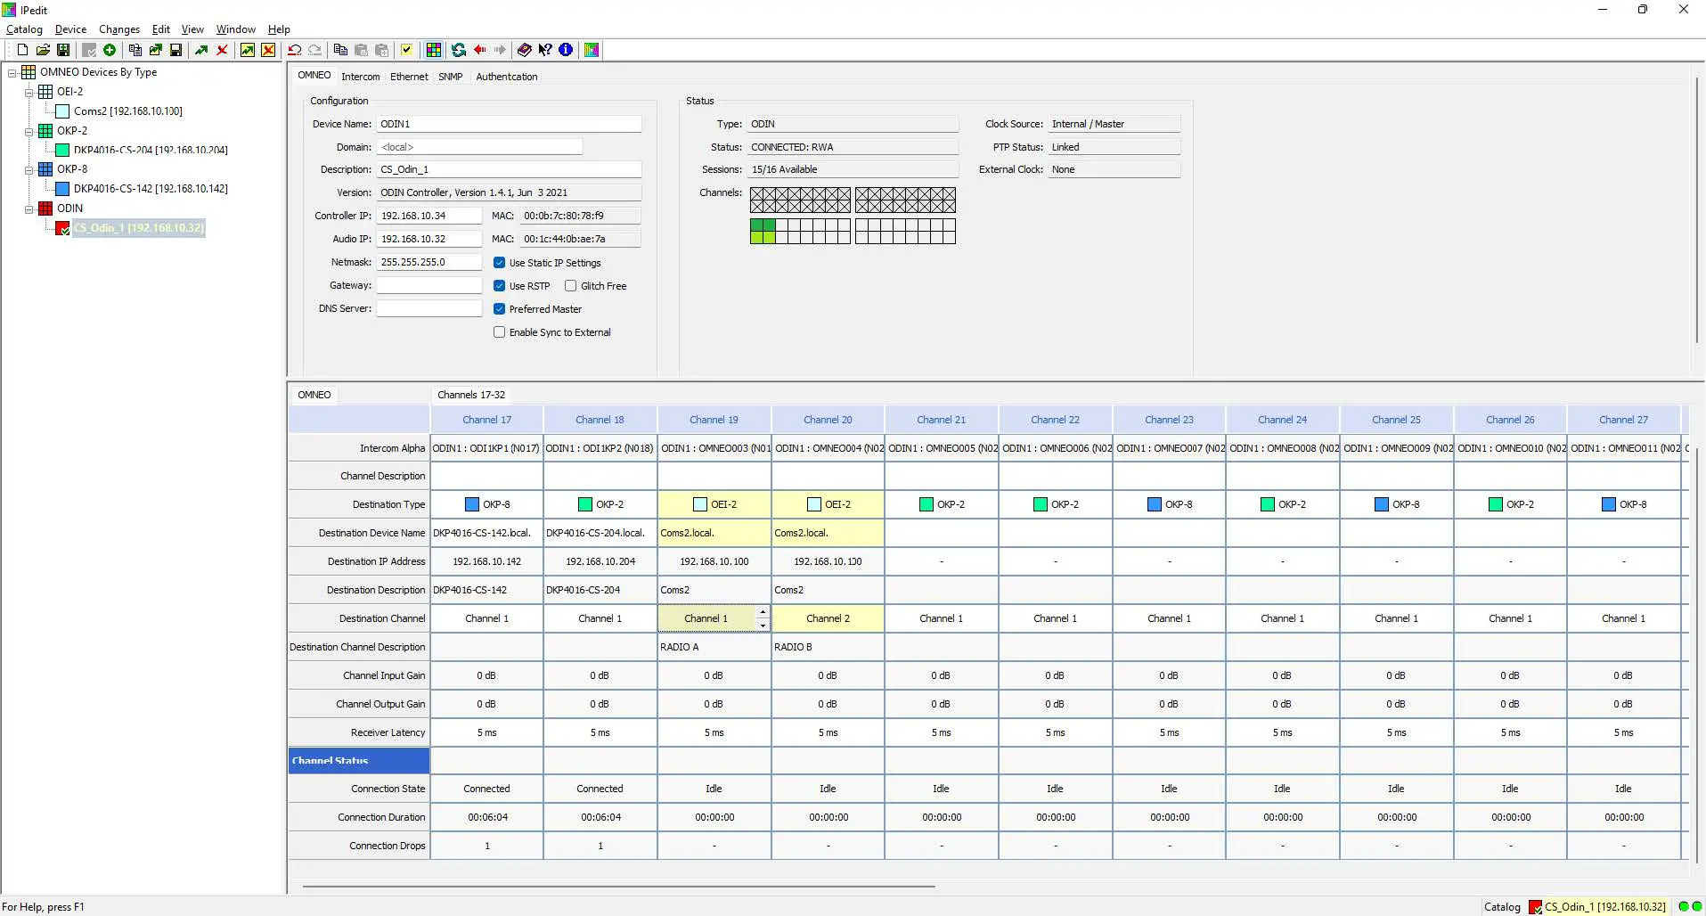Click the context help cursor icon

pyautogui.click(x=545, y=50)
